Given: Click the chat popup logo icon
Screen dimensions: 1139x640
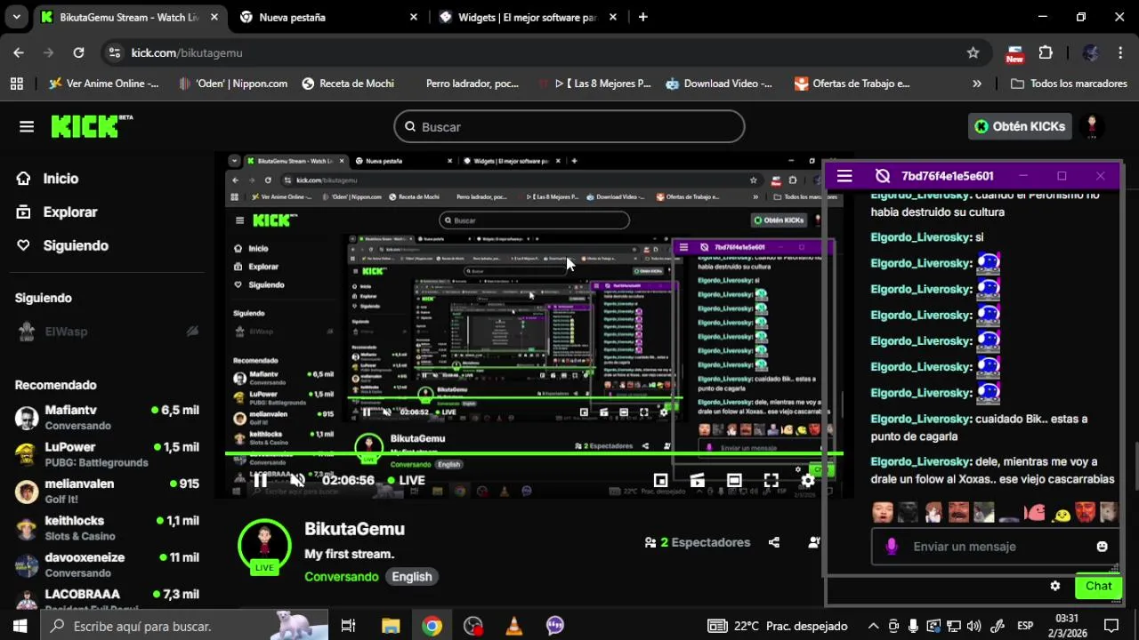Looking at the screenshot, I should tap(883, 176).
